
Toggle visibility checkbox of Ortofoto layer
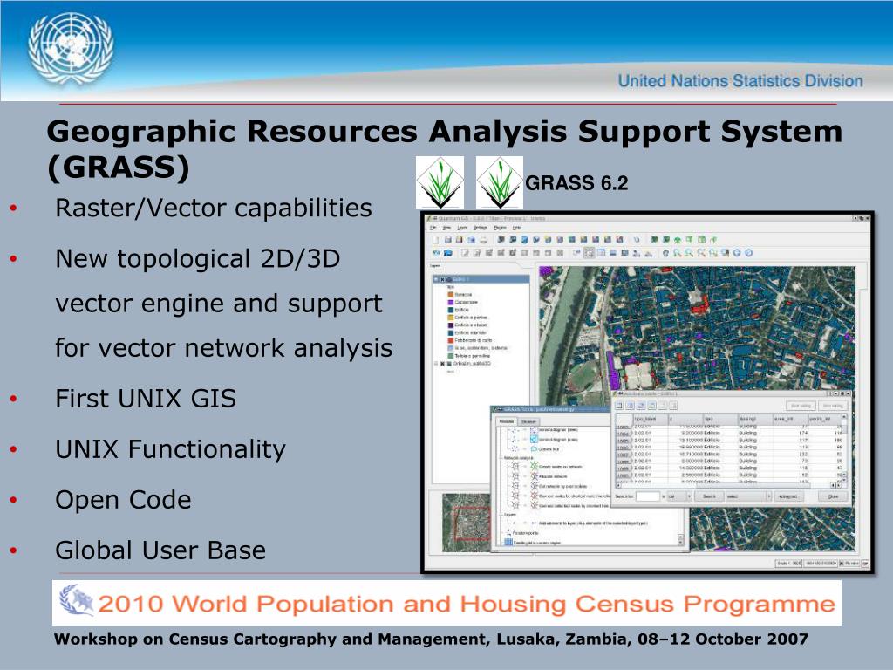tap(442, 364)
